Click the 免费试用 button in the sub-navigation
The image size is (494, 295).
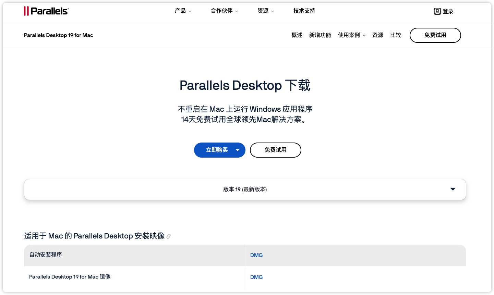pyautogui.click(x=435, y=35)
